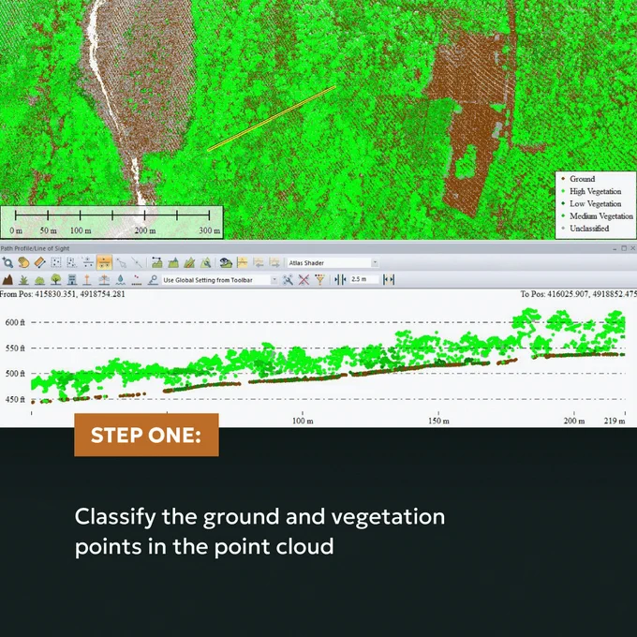
Task: Maximize the Path Profile window
Action: click(624, 248)
